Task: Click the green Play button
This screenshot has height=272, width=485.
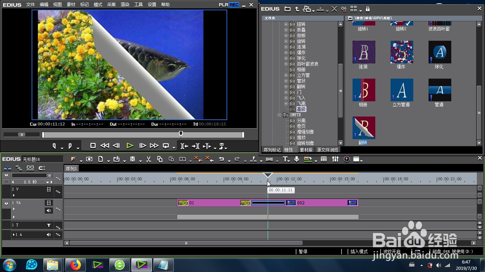Action: 130,146
